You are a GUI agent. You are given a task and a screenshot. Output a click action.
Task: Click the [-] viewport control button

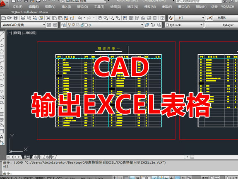pyautogui.click(x=10, y=33)
